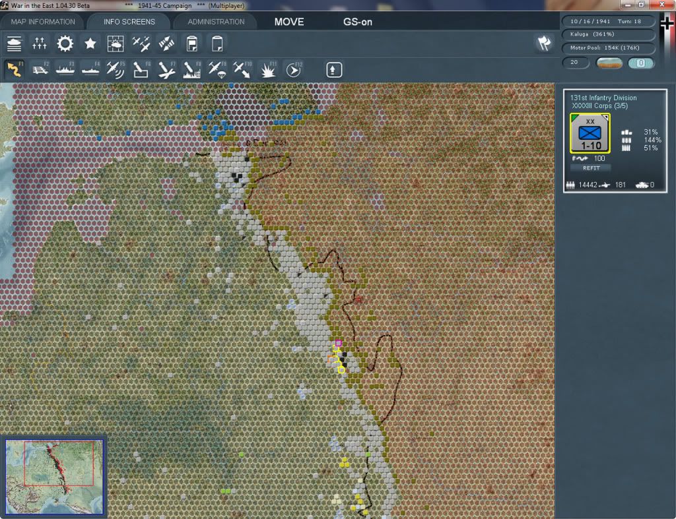Click the reinforcement arrows icon

(166, 44)
